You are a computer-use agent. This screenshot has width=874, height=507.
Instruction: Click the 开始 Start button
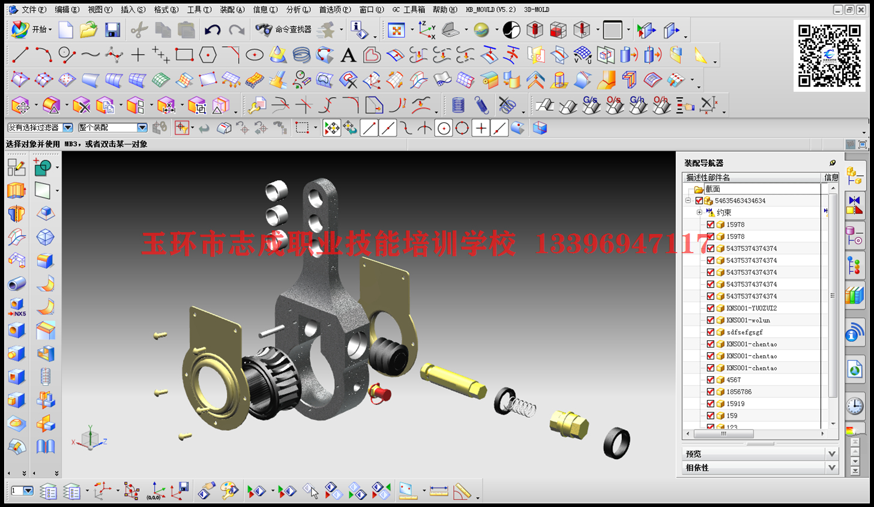click(31, 29)
